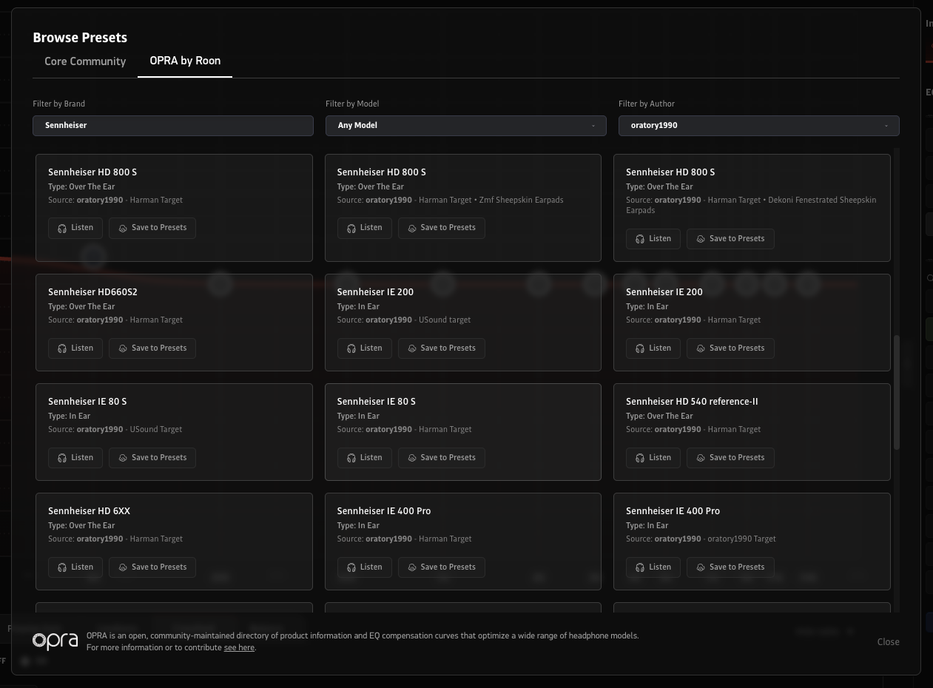Save the IE 200 USound target preset
The height and width of the screenshot is (688, 933).
point(441,348)
